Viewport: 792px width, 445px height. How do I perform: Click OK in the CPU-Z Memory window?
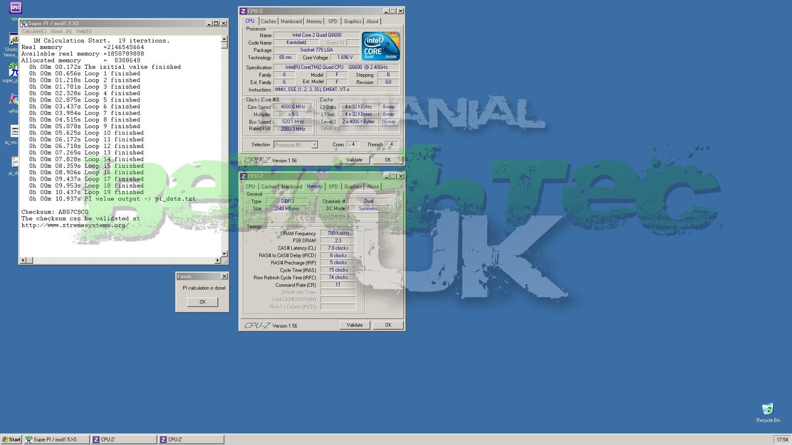coord(388,325)
